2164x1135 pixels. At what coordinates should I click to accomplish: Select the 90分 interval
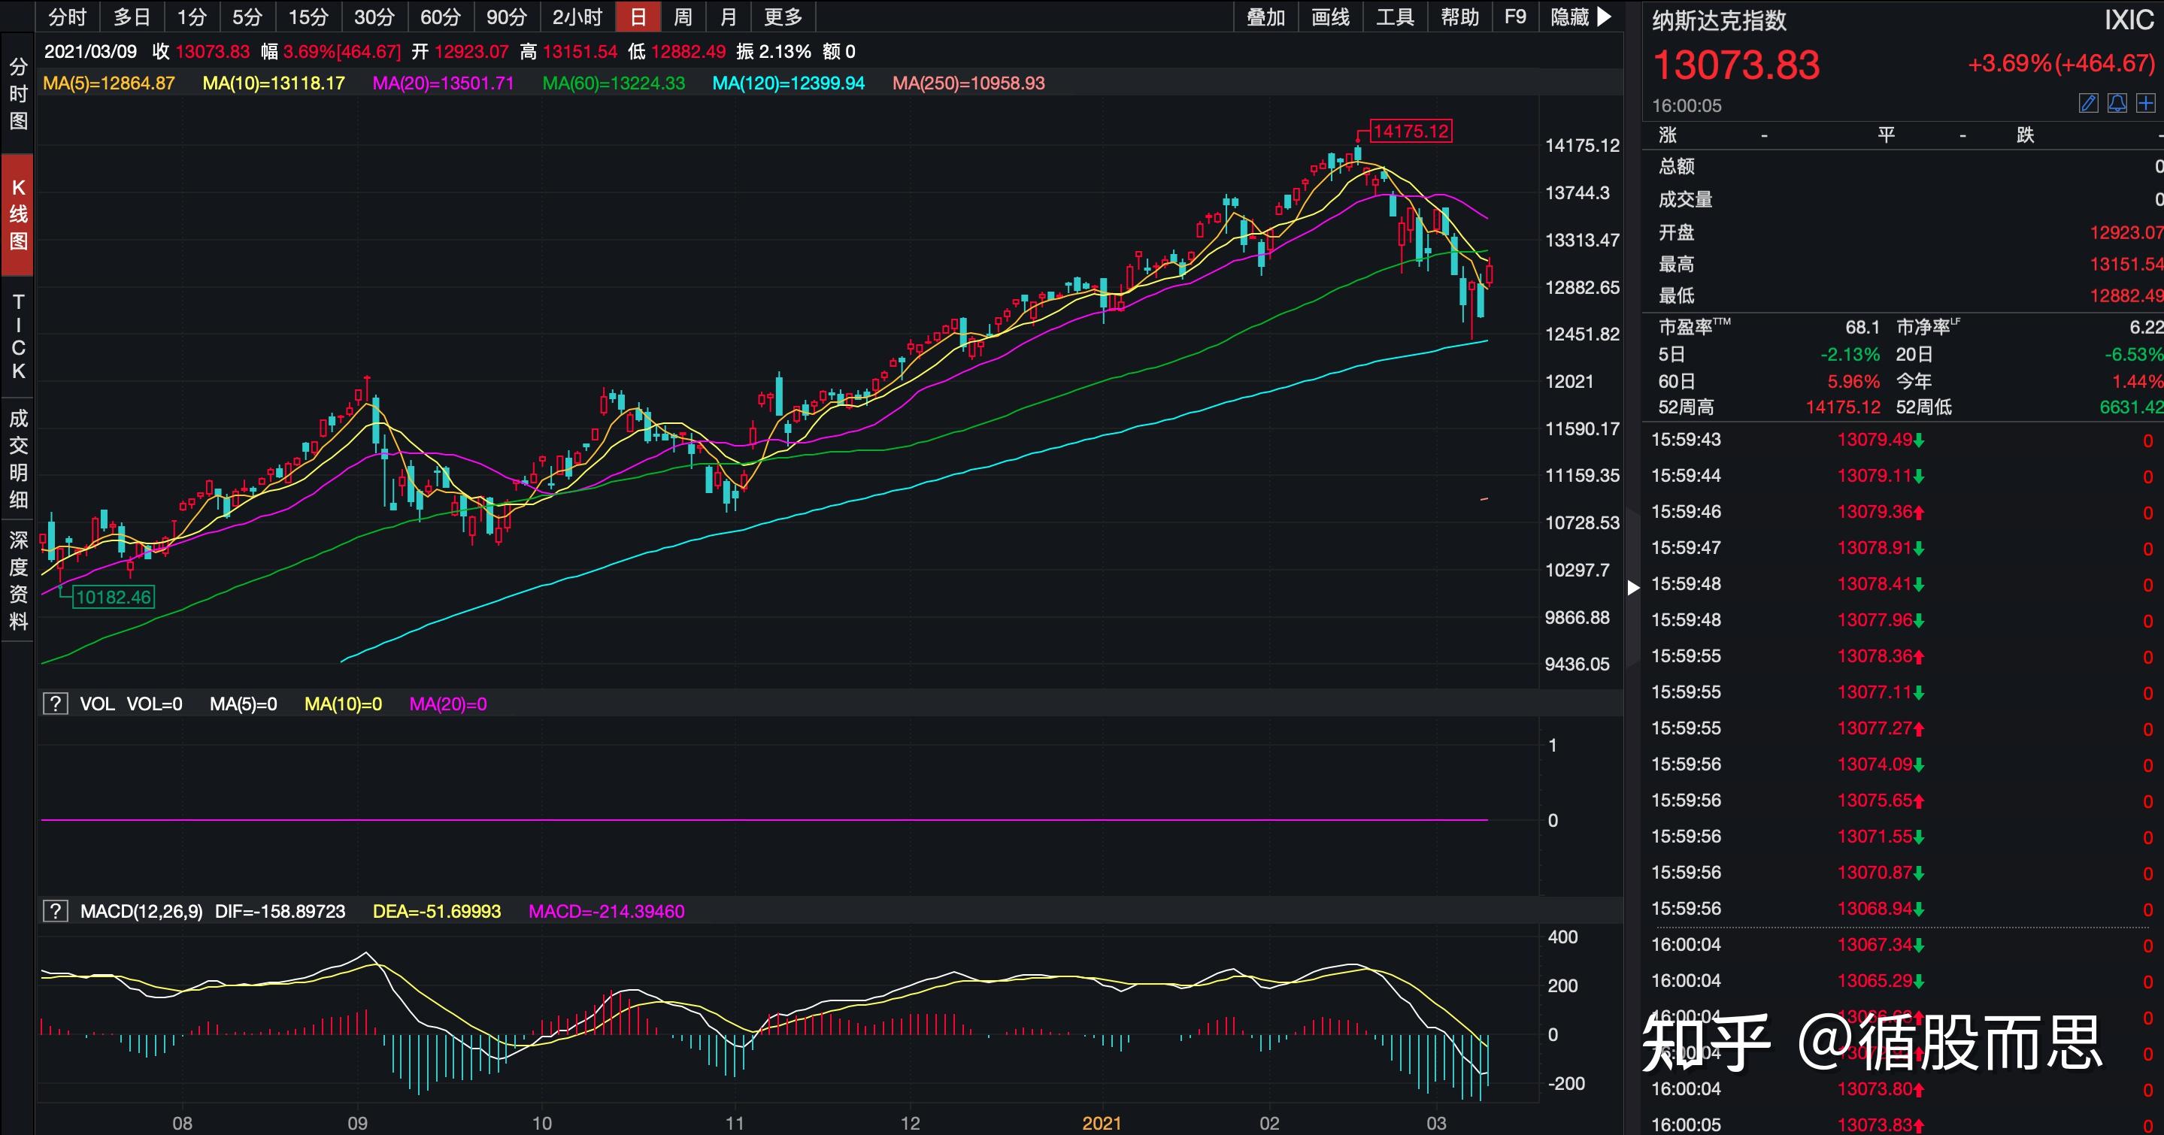507,17
